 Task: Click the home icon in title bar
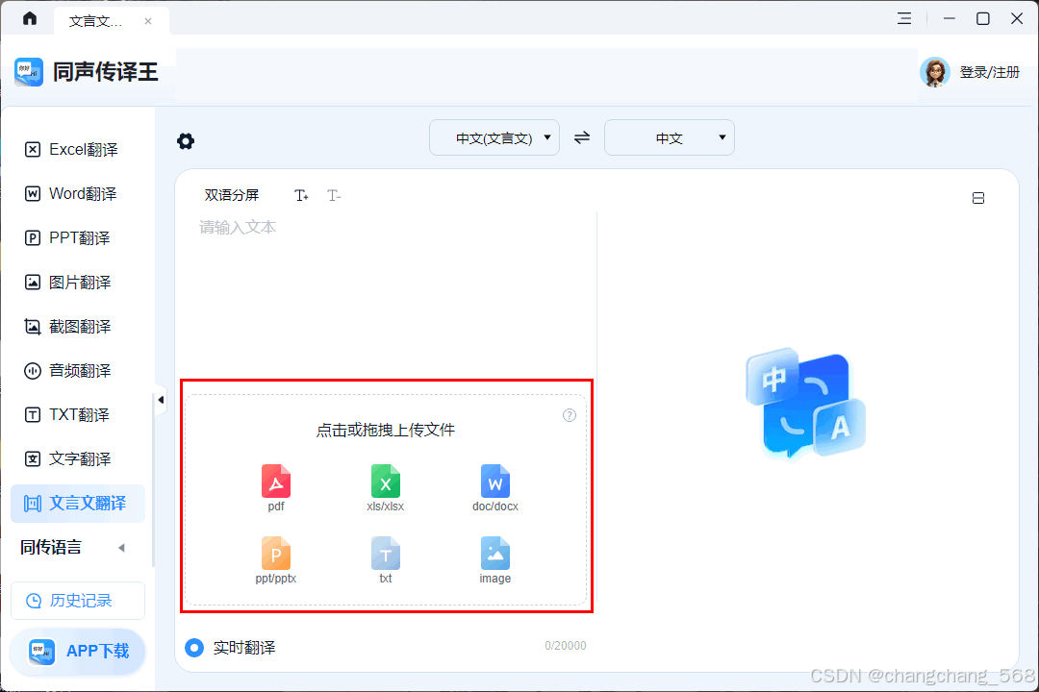coord(30,18)
